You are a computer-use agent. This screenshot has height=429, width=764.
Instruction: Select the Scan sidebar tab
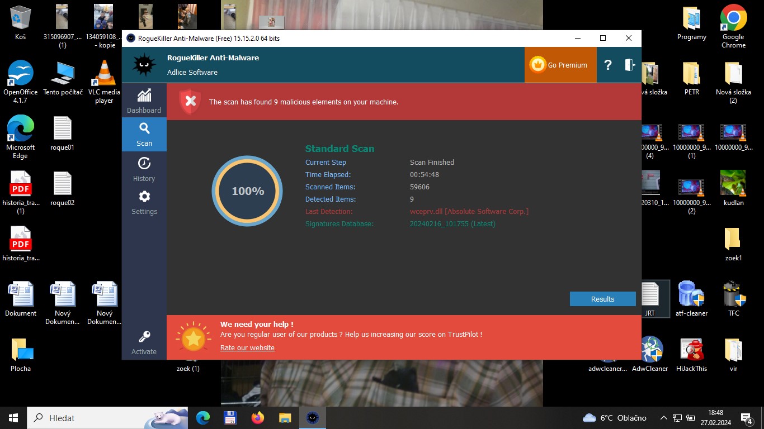144,135
